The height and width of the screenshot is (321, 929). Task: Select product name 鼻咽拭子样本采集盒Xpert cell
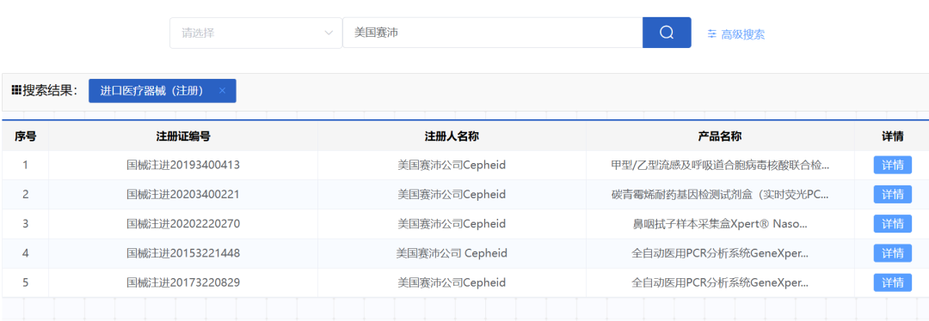pyautogui.click(x=720, y=224)
